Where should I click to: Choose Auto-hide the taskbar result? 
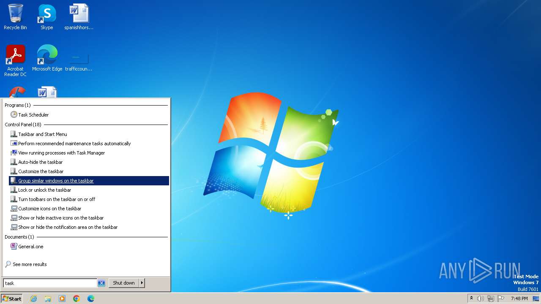(x=89, y=162)
